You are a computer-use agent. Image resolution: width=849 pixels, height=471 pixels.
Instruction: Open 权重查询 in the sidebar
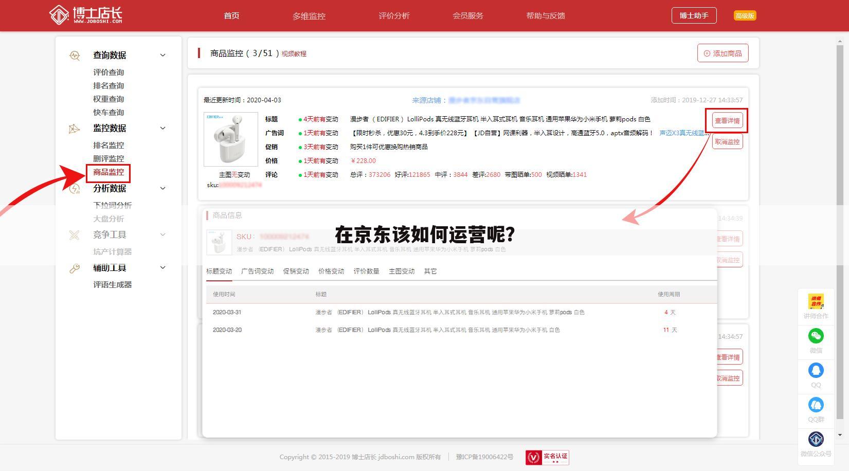(x=109, y=99)
